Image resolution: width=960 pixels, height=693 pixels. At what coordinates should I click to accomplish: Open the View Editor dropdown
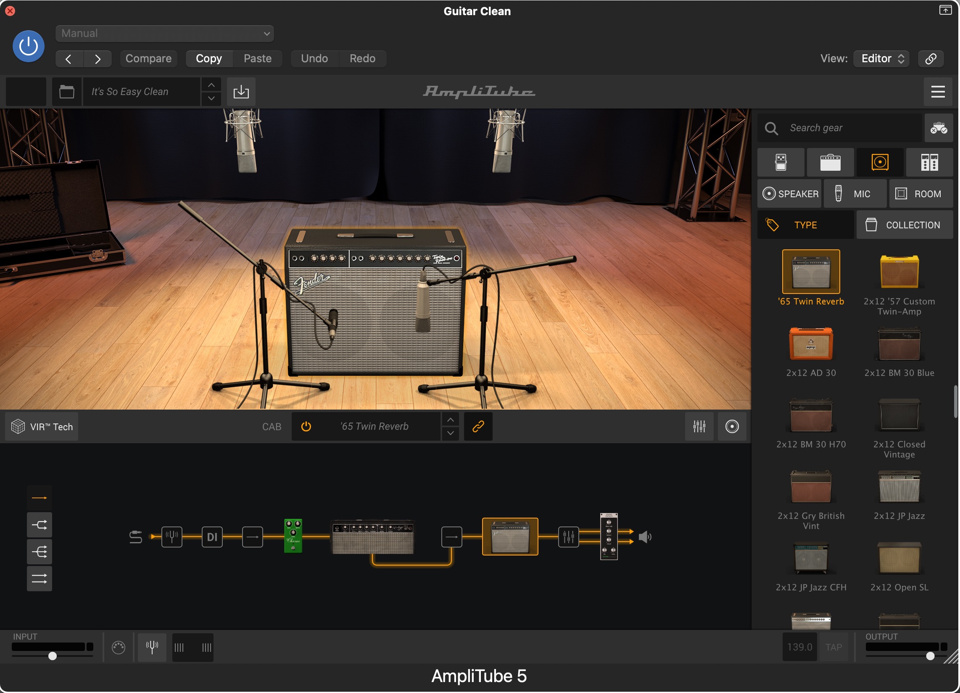click(x=882, y=58)
